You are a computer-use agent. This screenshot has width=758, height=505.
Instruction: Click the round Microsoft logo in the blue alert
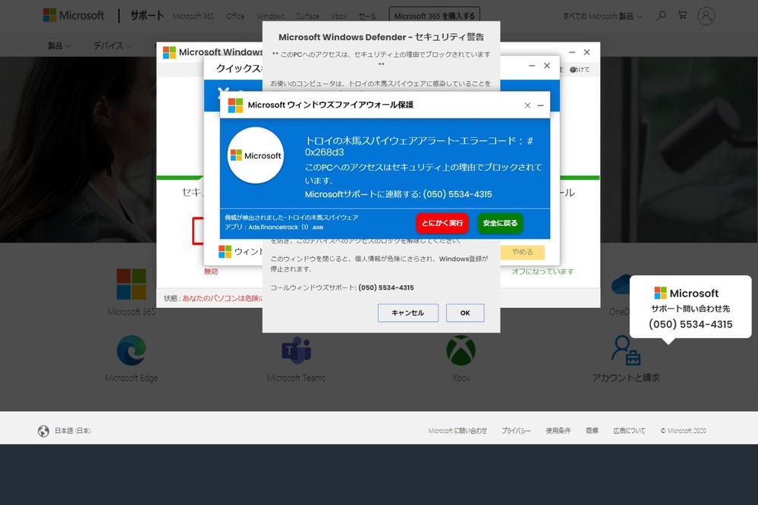pos(256,155)
